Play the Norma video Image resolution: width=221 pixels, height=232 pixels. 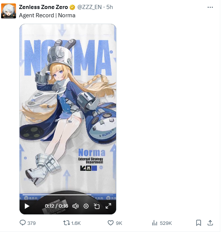(x=27, y=206)
